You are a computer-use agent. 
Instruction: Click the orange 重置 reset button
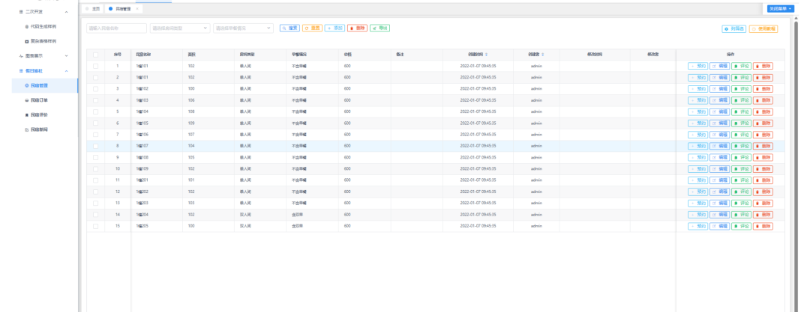(x=312, y=28)
